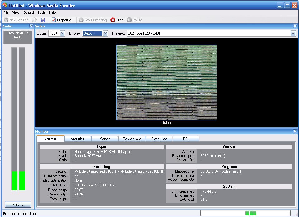Click the System section header
The height and width of the screenshot is (217, 299).
(x=229, y=186)
